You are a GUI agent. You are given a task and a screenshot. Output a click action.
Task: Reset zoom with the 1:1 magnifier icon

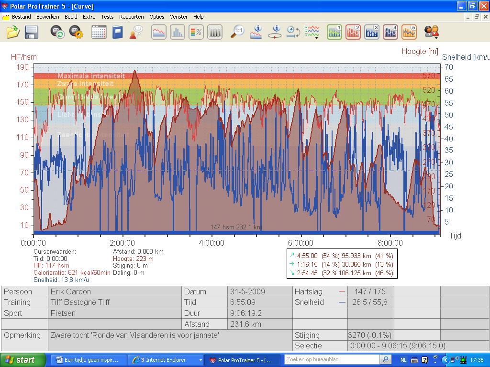237,32
